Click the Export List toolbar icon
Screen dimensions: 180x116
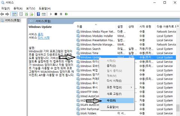pyautogui.click(x=31, y=14)
